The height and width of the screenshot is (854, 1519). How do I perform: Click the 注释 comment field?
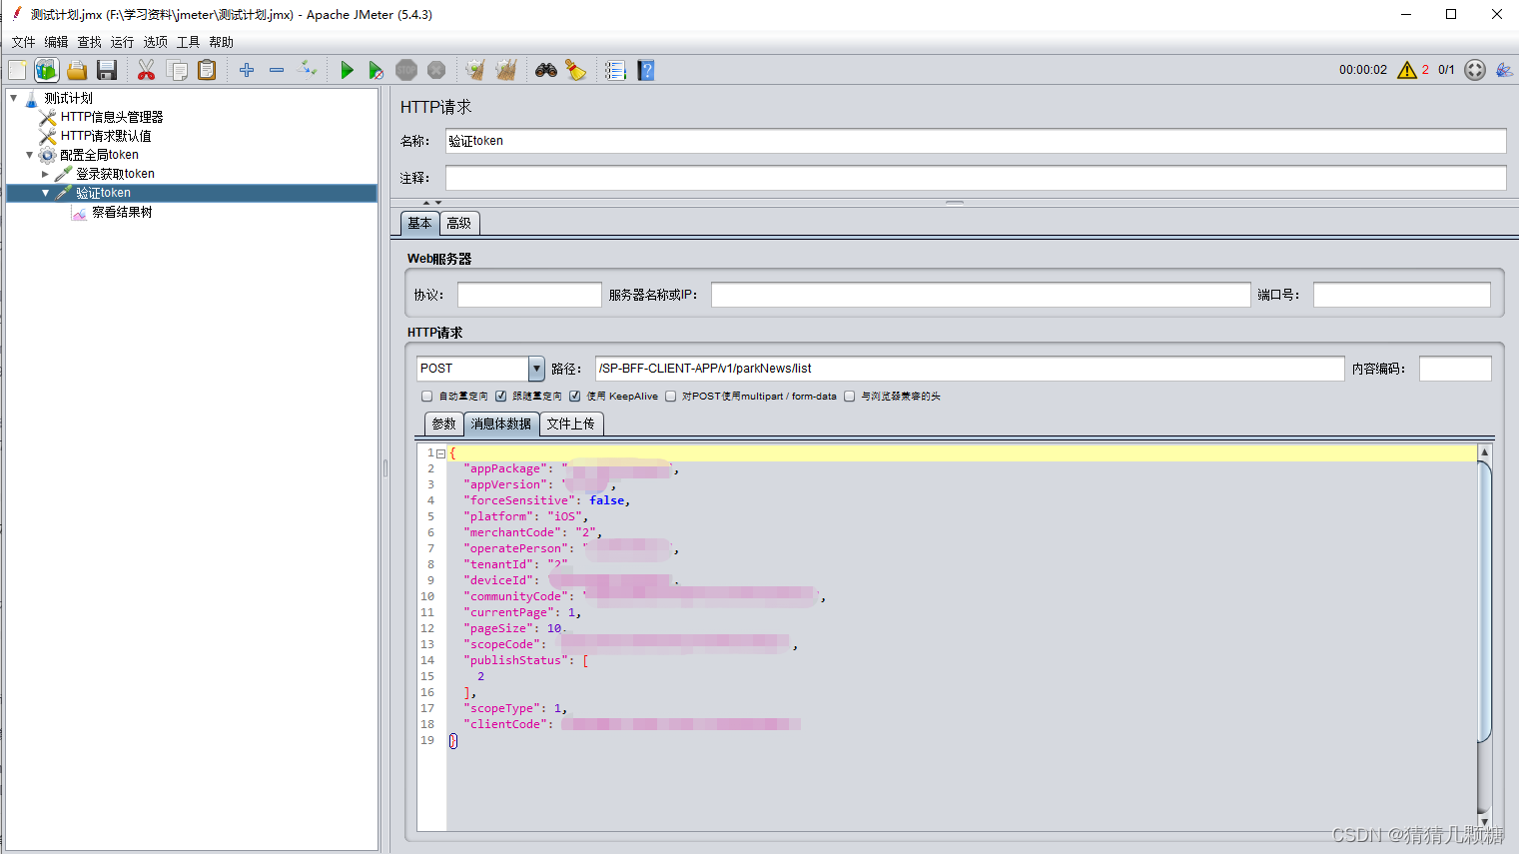[975, 178]
